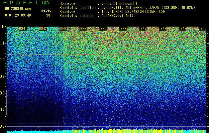Click the 0947 time marker

(143, 29)
